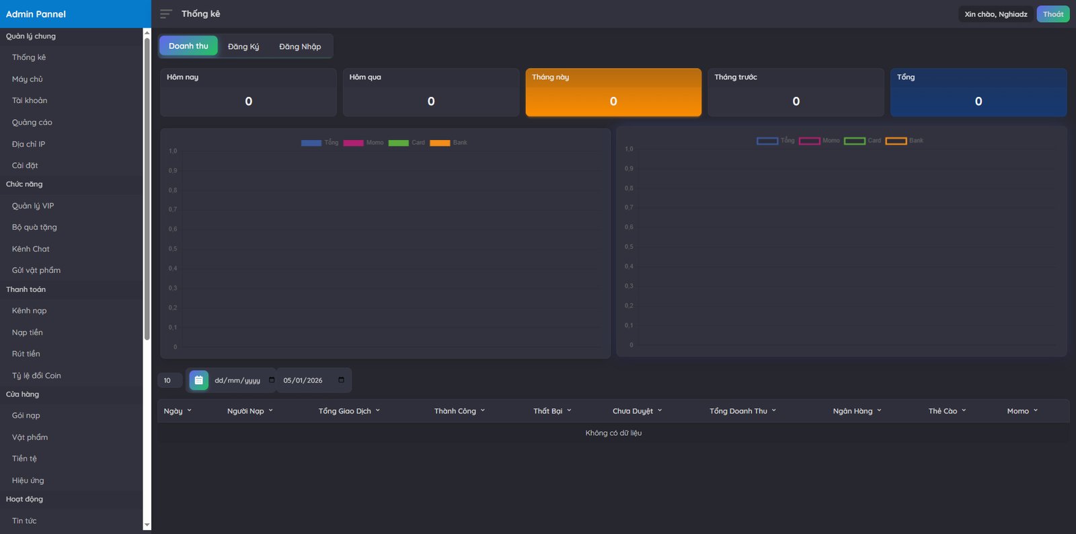The height and width of the screenshot is (534, 1076).
Task: Click the sort arrow beside Tổng Doanh Thu
Action: (x=774, y=410)
